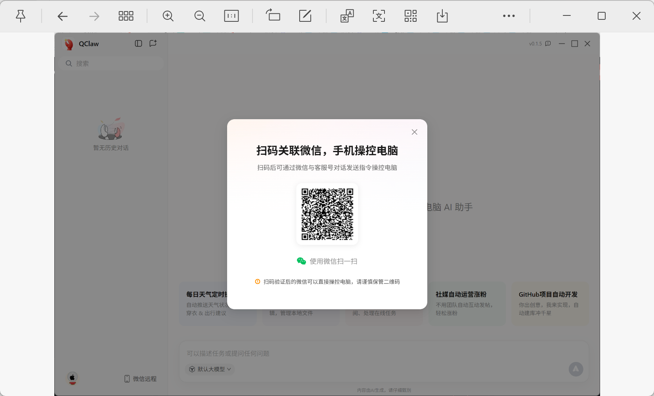Viewport: 654px width, 396px height.
Task: Maximize the image viewer window
Action: [x=602, y=16]
